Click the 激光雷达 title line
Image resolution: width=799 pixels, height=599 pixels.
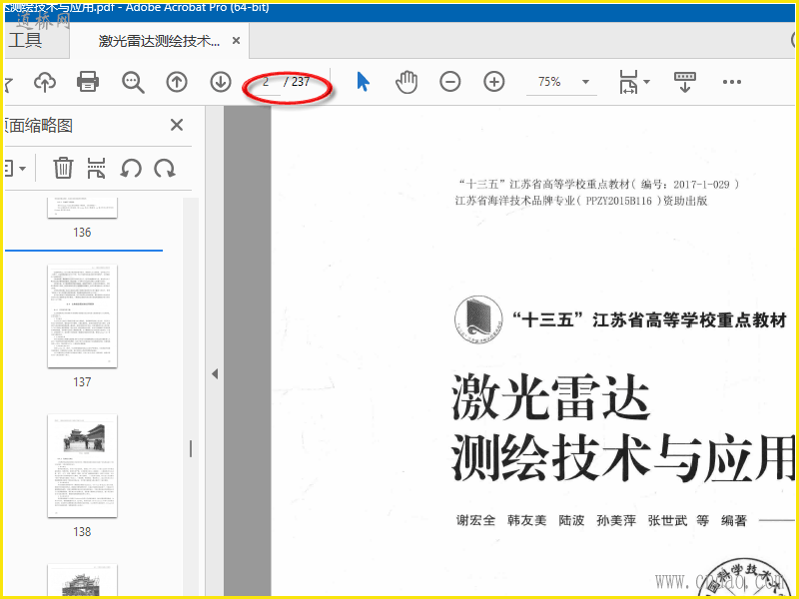551,397
